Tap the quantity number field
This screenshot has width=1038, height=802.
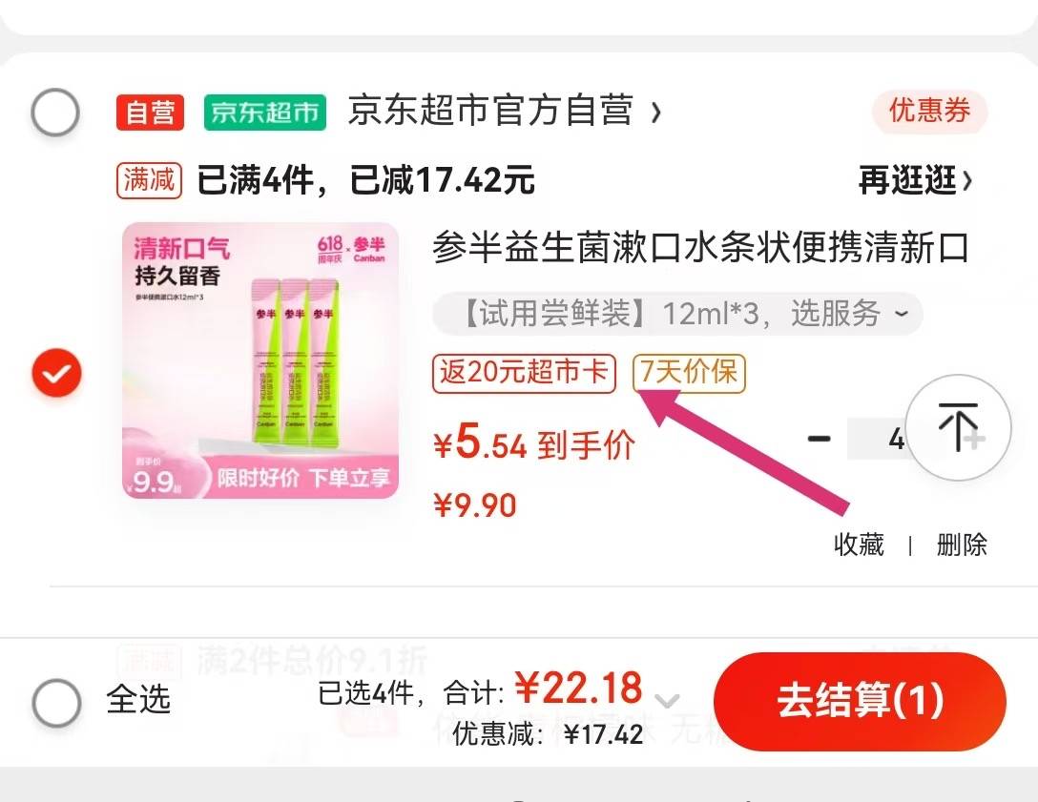(x=877, y=438)
